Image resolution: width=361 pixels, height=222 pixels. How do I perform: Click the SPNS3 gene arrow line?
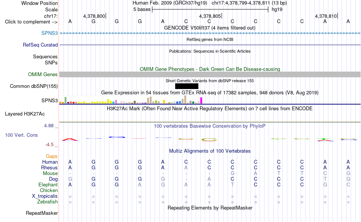pos(210,33)
